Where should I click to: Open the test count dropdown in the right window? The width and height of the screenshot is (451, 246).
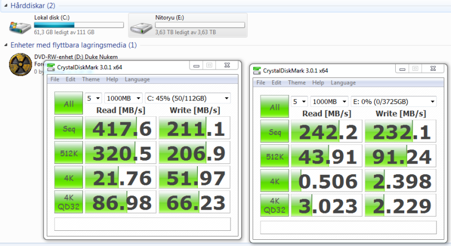(299, 102)
